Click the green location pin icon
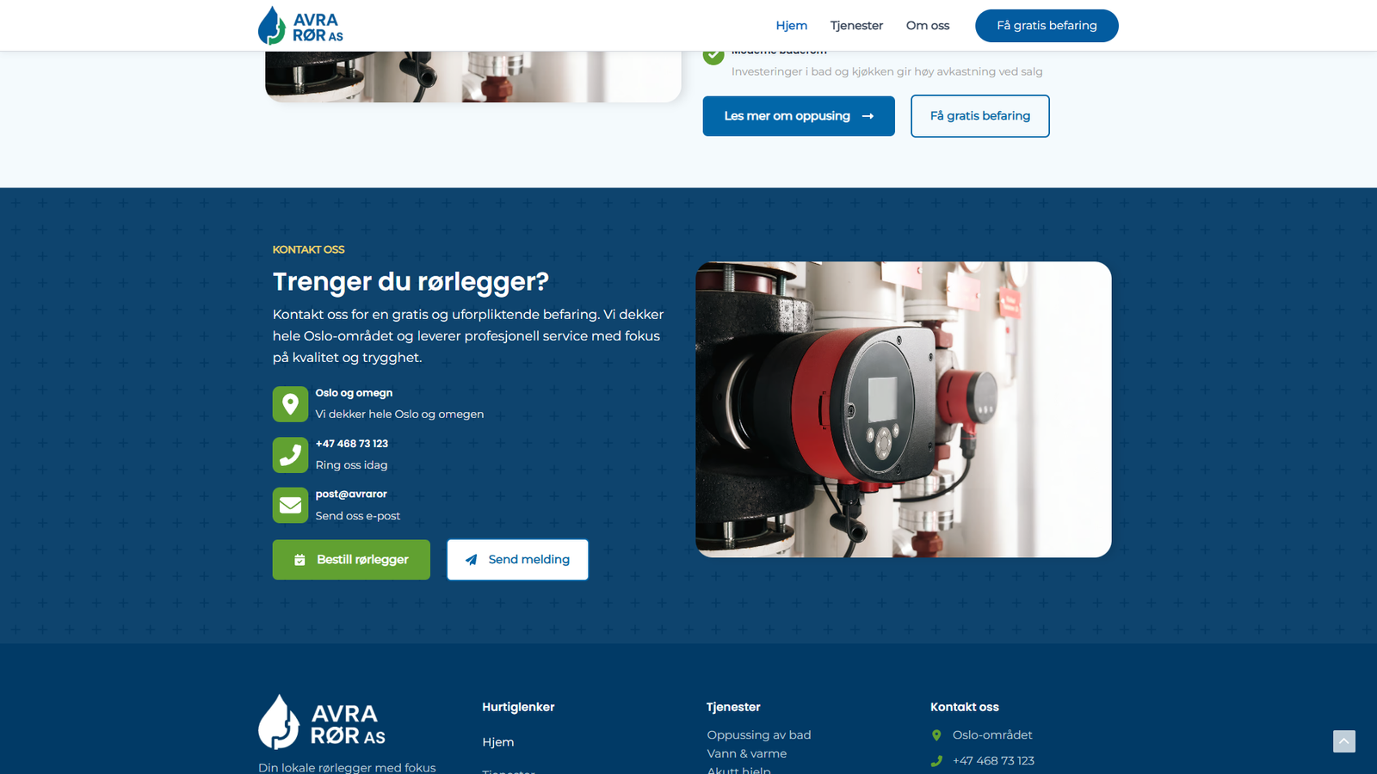The image size is (1377, 774). click(290, 404)
